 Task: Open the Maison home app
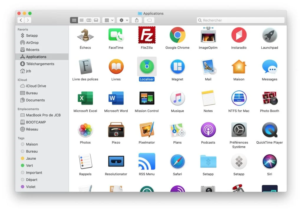pyautogui.click(x=239, y=67)
